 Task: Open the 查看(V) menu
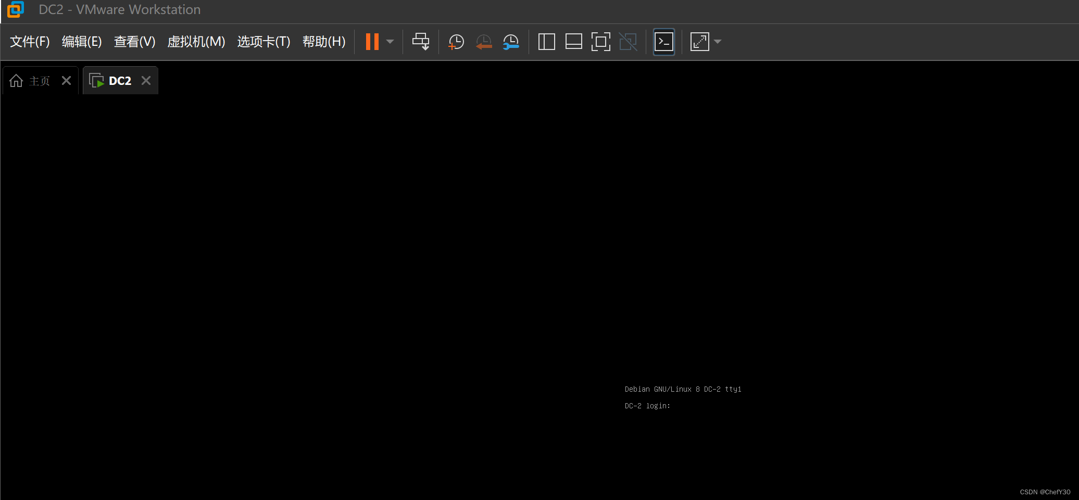pyautogui.click(x=134, y=42)
